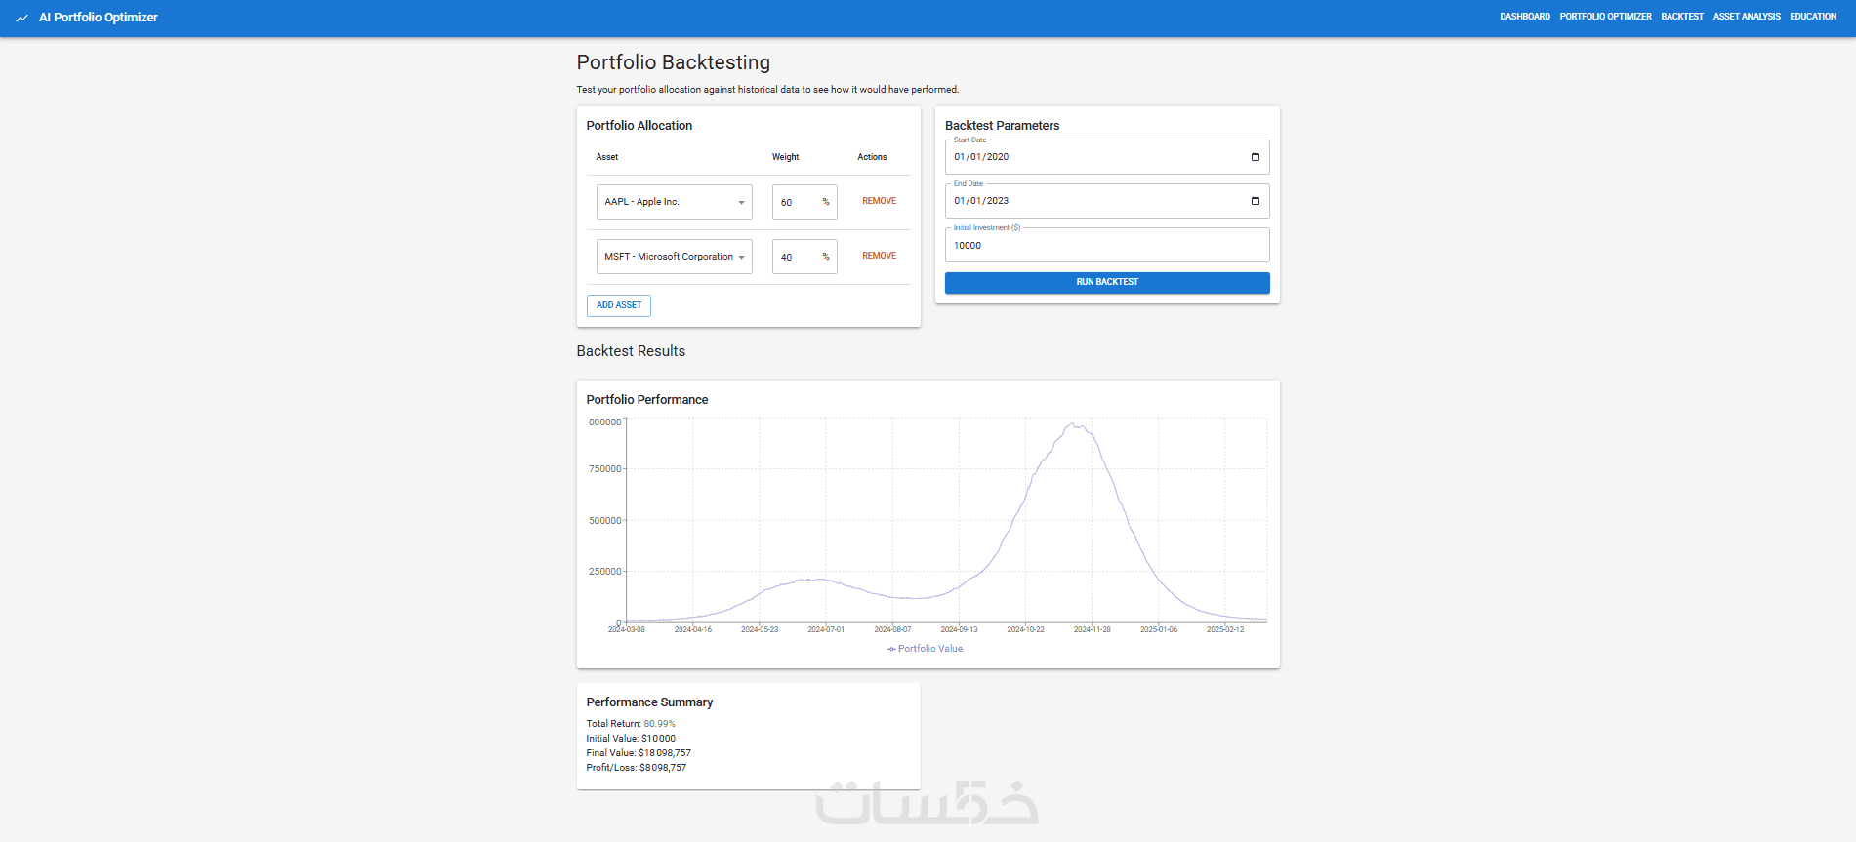Click the chart peak near 2024-11-28
This screenshot has height=842, width=1856.
coord(1074,424)
